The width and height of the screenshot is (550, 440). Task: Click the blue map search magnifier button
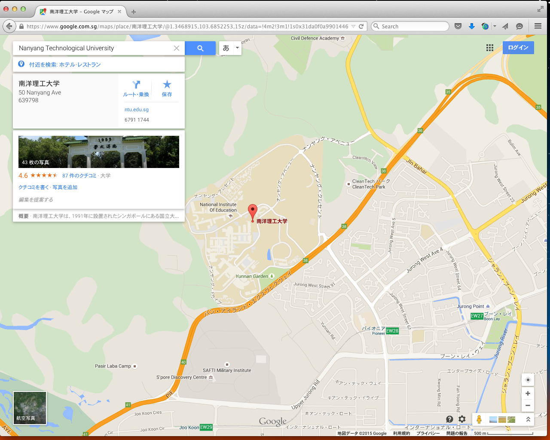(200, 48)
